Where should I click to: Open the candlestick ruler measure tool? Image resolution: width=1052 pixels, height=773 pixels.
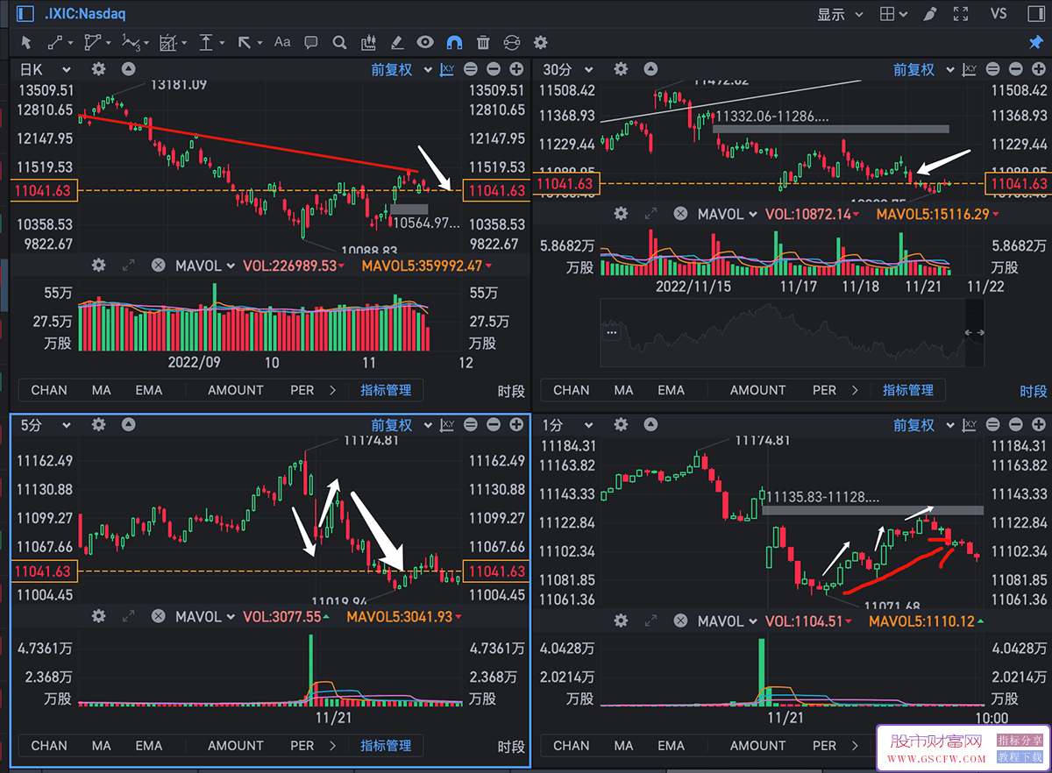(368, 42)
